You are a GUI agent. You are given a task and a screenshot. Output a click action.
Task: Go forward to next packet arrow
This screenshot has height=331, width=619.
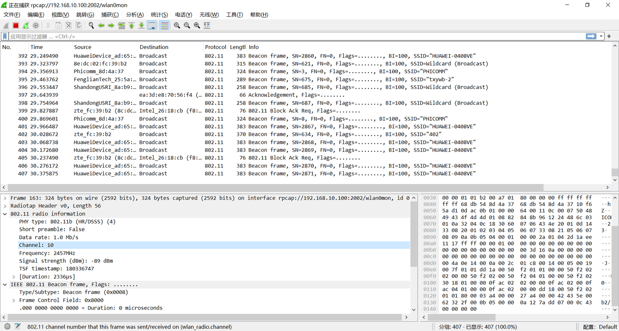(111, 25)
